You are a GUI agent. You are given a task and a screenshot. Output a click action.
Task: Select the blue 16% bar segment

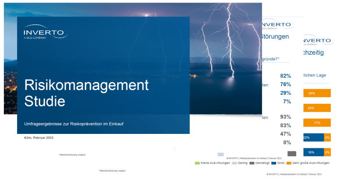point(314,152)
